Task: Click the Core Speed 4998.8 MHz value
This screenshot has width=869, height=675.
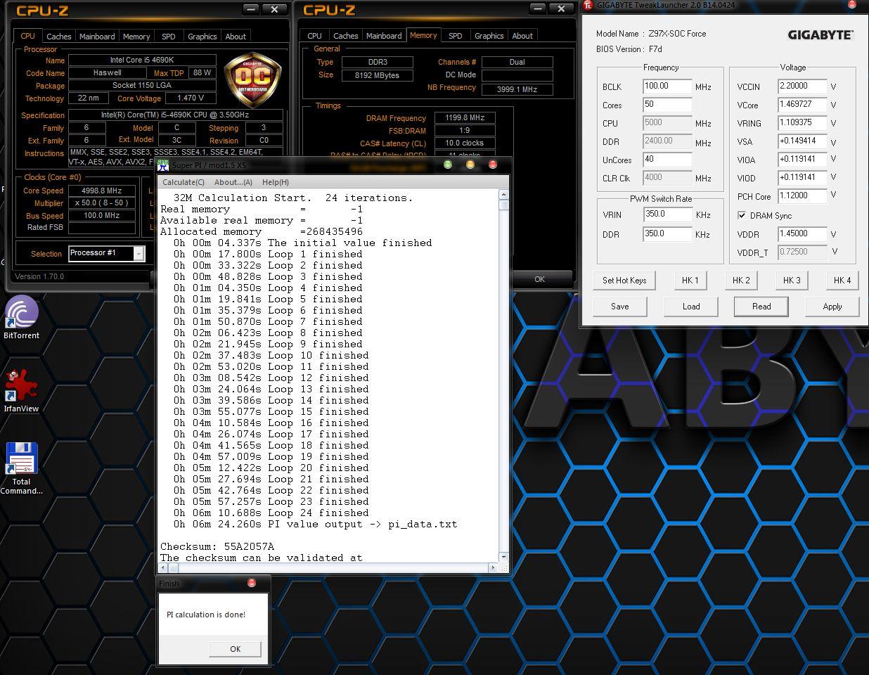Action: point(102,191)
